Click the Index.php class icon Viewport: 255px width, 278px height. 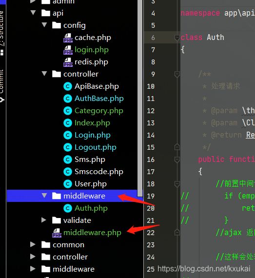68,123
